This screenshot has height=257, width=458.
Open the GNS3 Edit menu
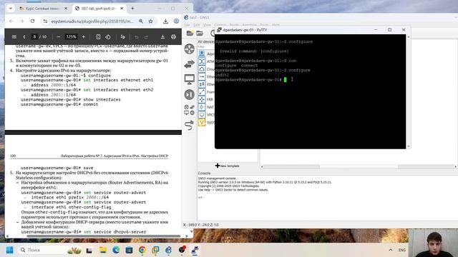(x=197, y=25)
